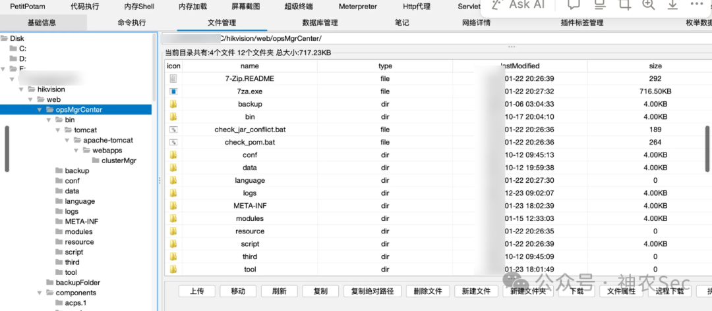Click the 上传 upload button
The width and height of the screenshot is (712, 311).
click(x=197, y=291)
